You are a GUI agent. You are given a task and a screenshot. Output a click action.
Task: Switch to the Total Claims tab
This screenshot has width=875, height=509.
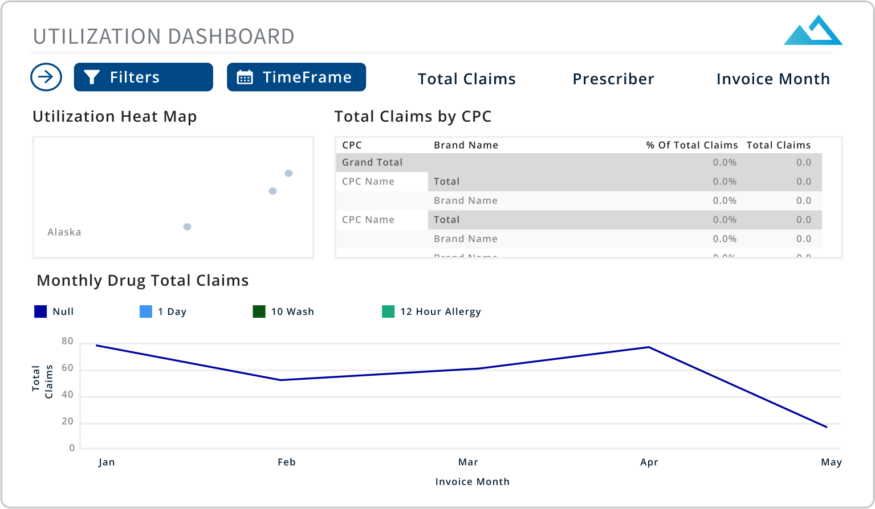coord(466,79)
